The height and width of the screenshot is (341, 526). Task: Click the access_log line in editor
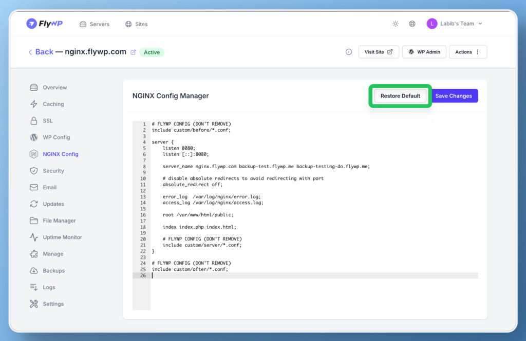(x=213, y=203)
